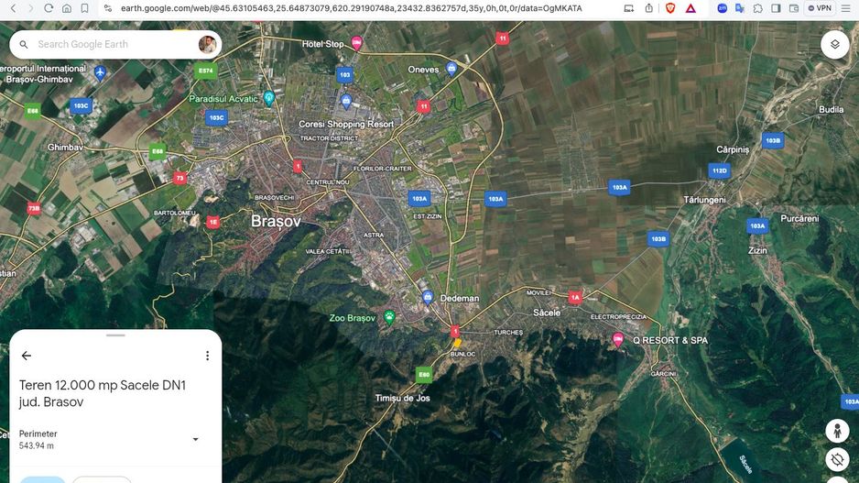Click the back arrow in the info panel
Viewport: 859px width, 483px height.
pyautogui.click(x=27, y=356)
